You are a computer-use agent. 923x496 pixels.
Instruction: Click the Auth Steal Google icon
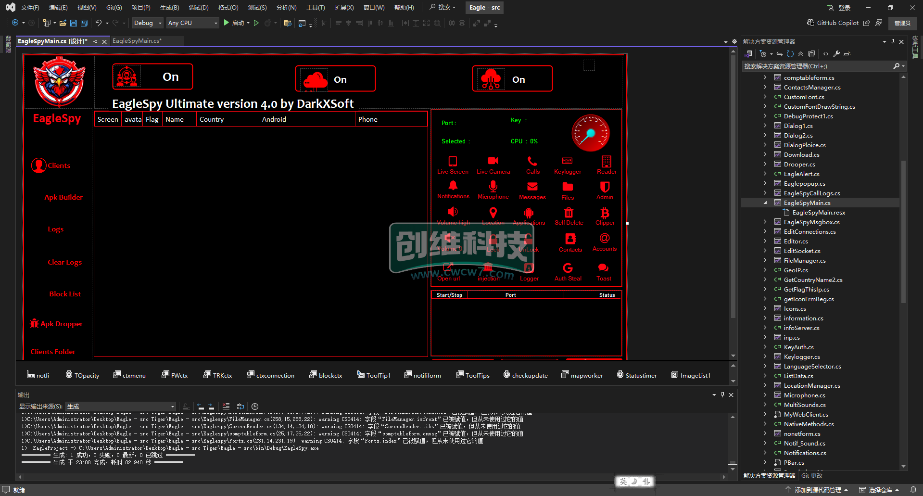[x=568, y=268]
